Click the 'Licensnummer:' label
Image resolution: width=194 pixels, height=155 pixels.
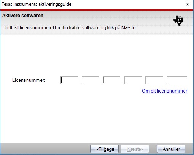28,80
